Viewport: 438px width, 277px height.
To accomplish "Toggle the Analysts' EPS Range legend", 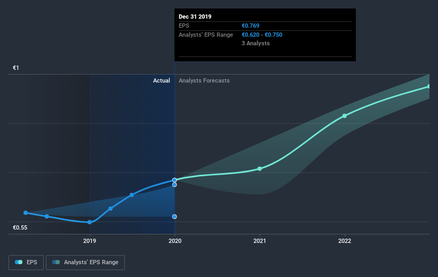I will tap(85, 263).
